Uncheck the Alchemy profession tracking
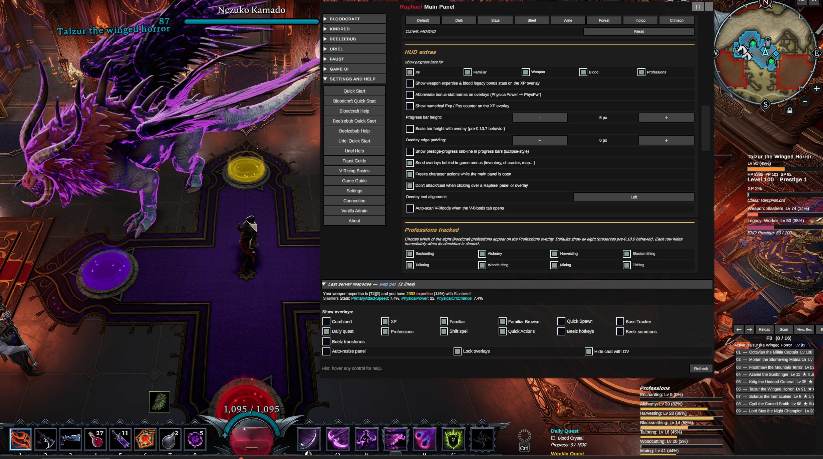Viewport: 823px width, 459px height. (482, 254)
